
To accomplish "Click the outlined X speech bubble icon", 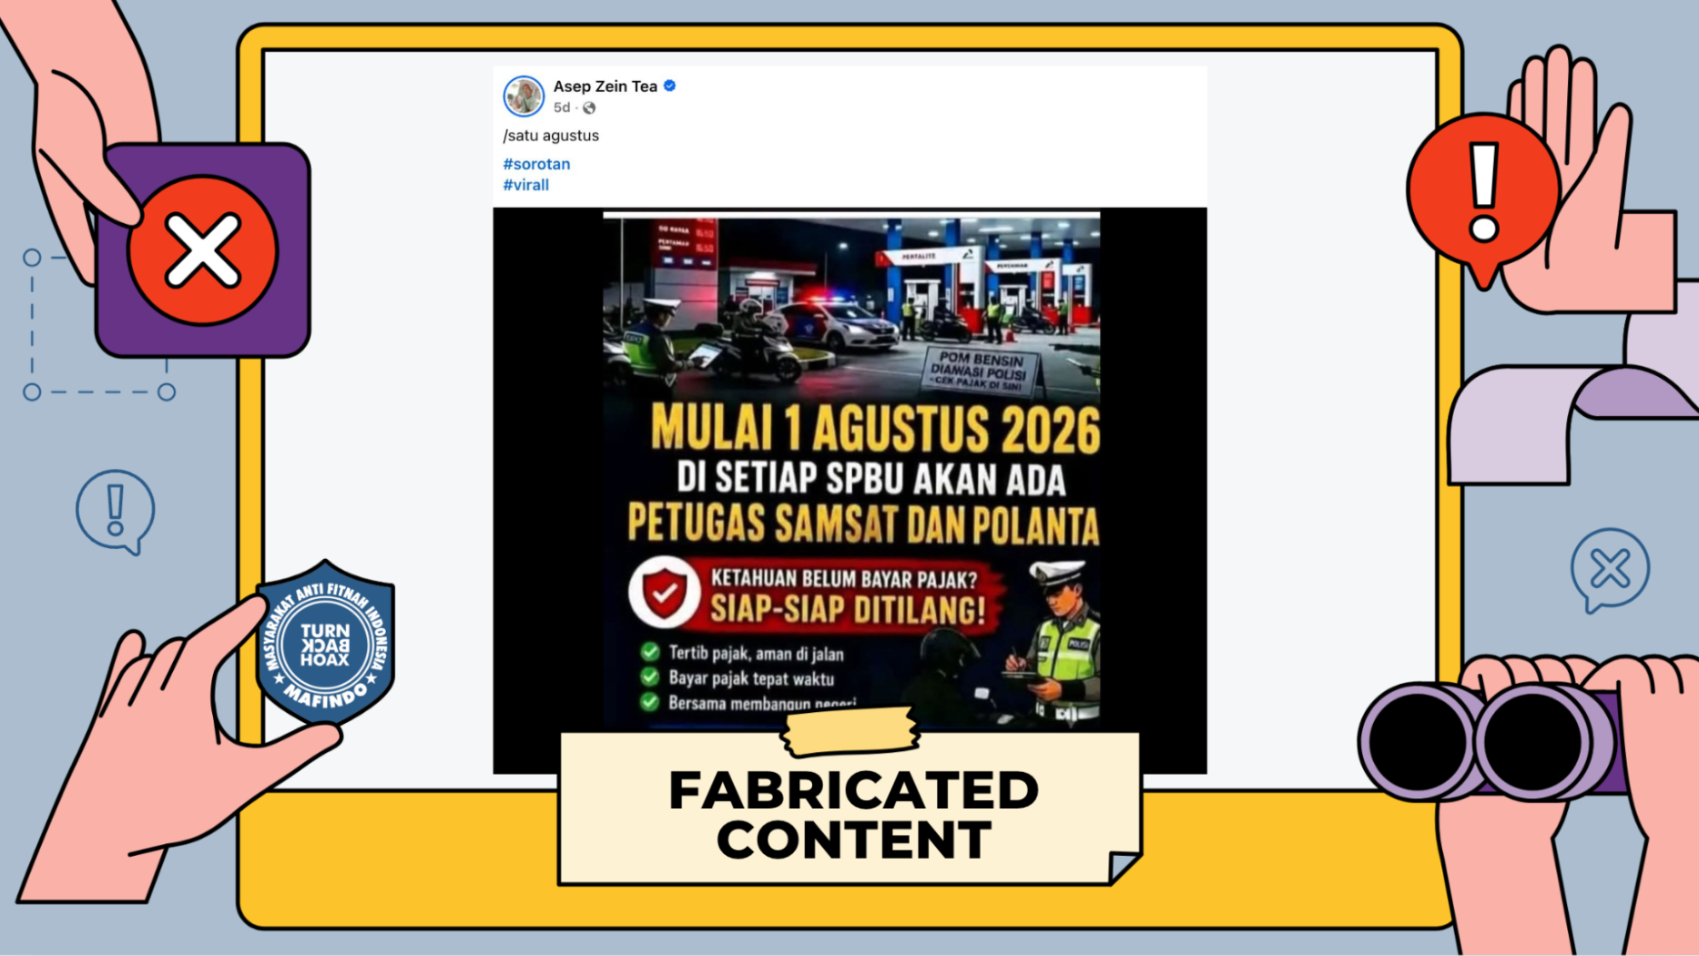I will coord(1610,570).
